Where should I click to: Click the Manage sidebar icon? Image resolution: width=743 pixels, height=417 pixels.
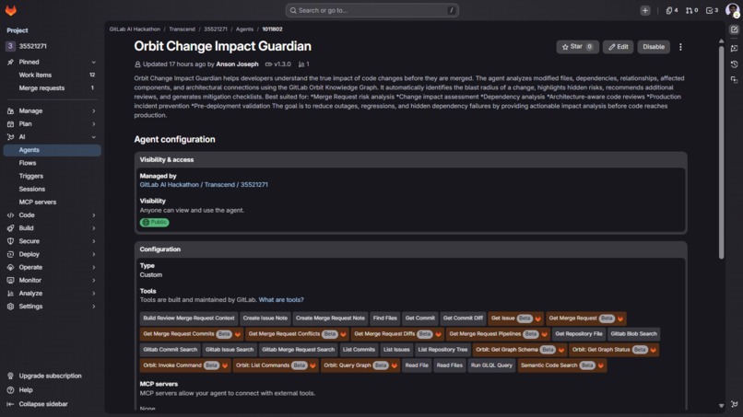(10, 110)
